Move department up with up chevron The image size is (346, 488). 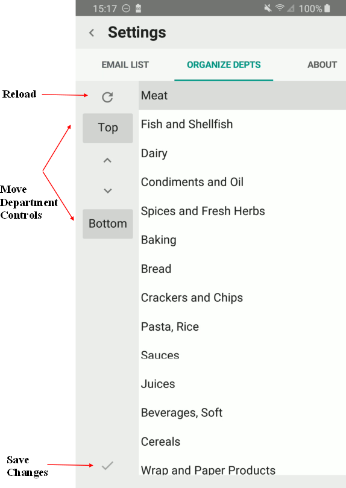point(107,161)
